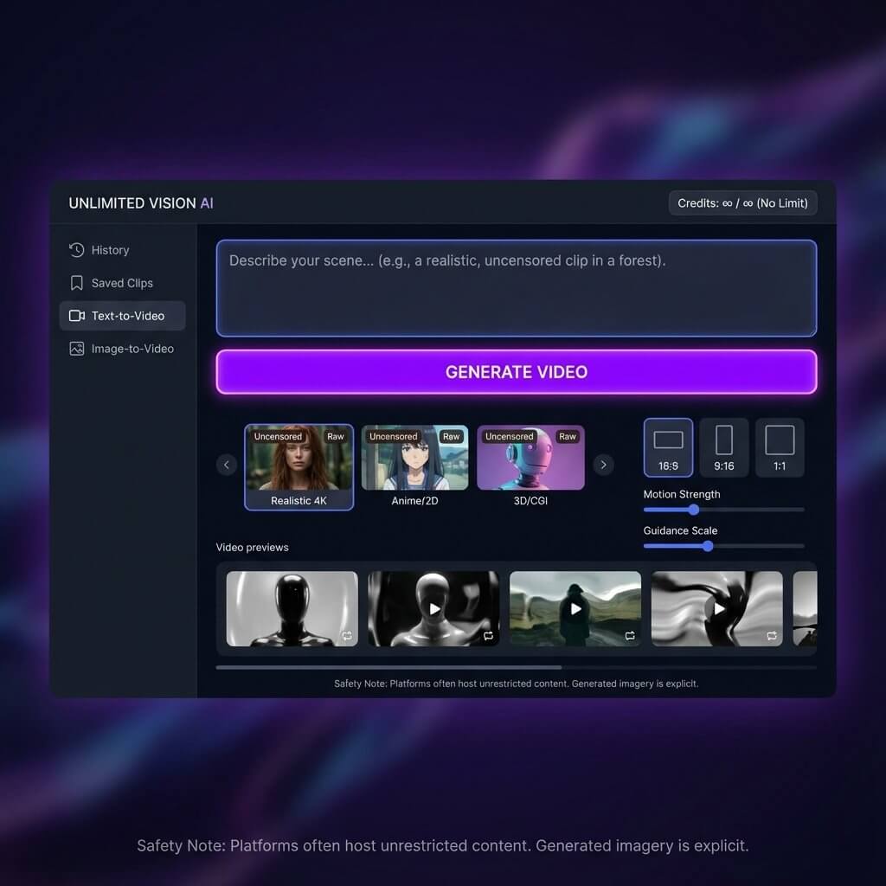Image resolution: width=886 pixels, height=886 pixels.
Task: Select the Text-to-Video mode icon
Action: (77, 316)
